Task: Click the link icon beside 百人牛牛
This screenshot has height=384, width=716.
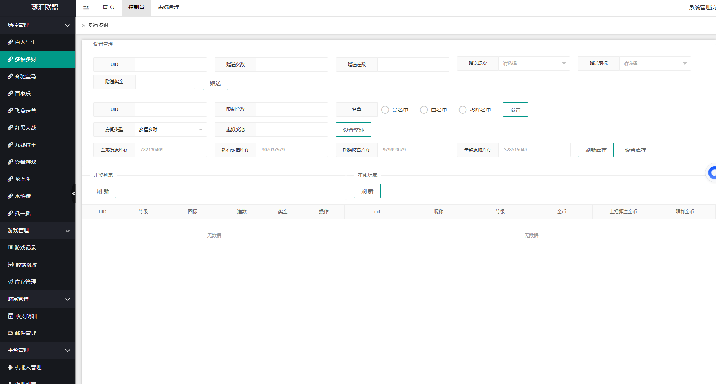Action: click(x=10, y=42)
